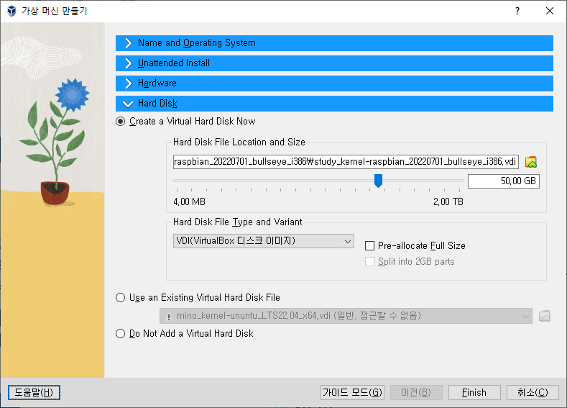
Task: Open the VDI disk file type dropdown
Action: click(x=263, y=241)
